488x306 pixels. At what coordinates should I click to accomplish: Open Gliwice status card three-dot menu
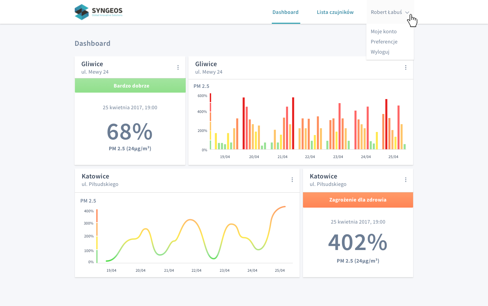pos(178,68)
